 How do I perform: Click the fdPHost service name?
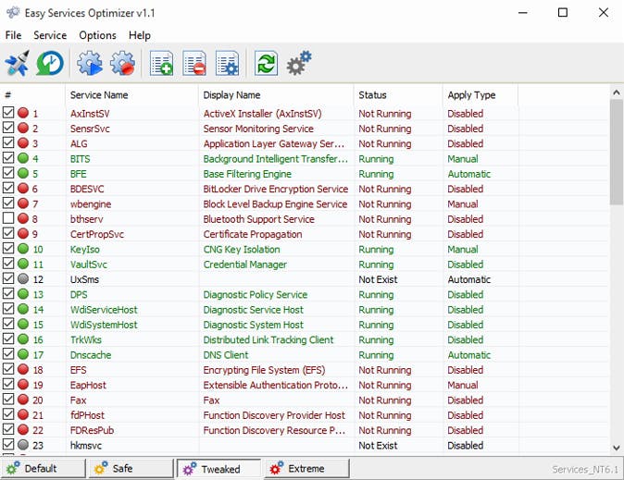(87, 415)
